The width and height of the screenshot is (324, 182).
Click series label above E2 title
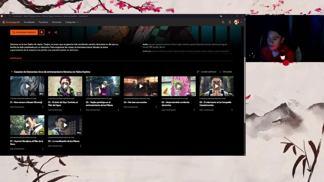[61, 99]
